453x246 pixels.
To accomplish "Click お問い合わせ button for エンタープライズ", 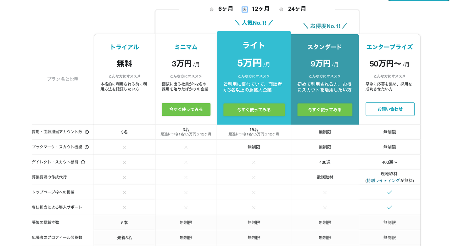I will 390,109.
